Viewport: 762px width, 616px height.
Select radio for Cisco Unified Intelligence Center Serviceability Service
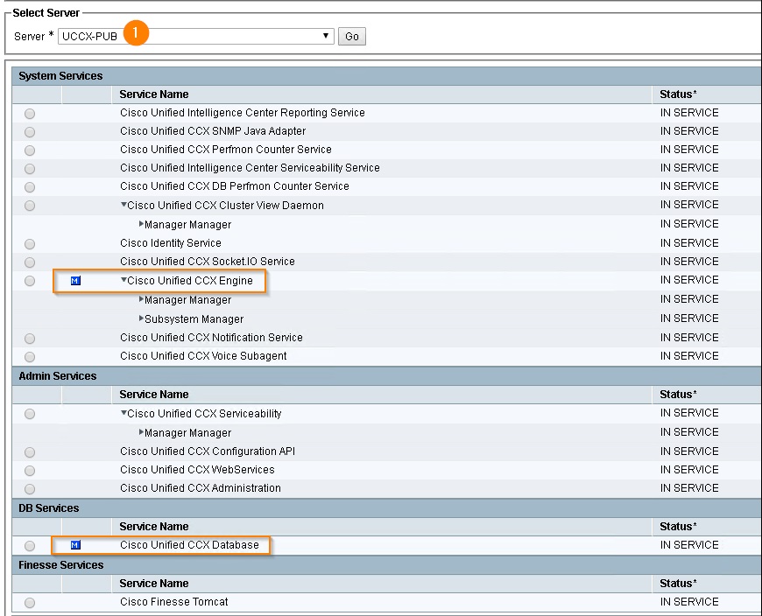(30, 169)
